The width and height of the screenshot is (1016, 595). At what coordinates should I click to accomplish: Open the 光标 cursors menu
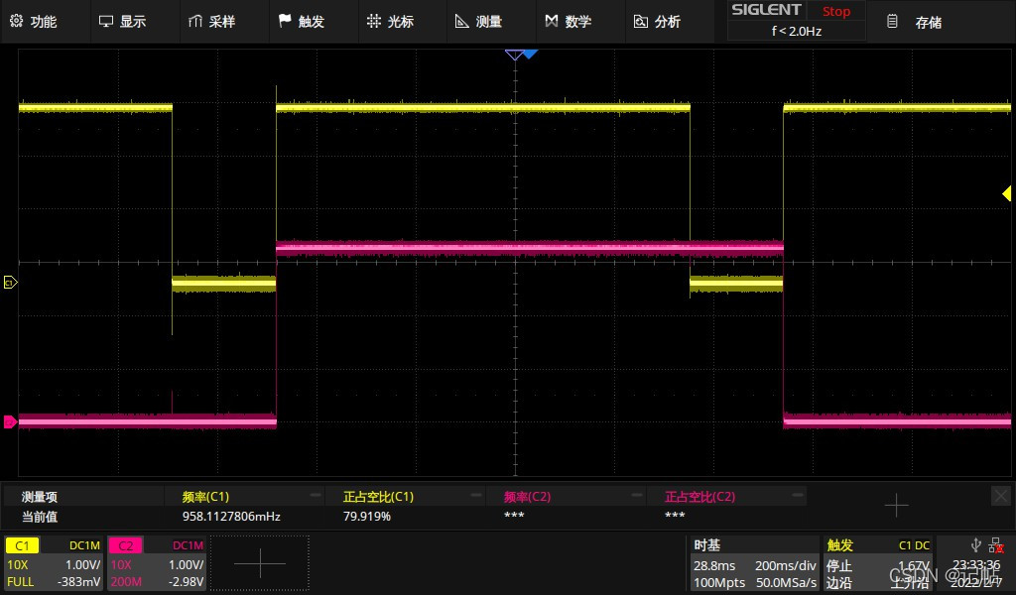click(x=390, y=22)
